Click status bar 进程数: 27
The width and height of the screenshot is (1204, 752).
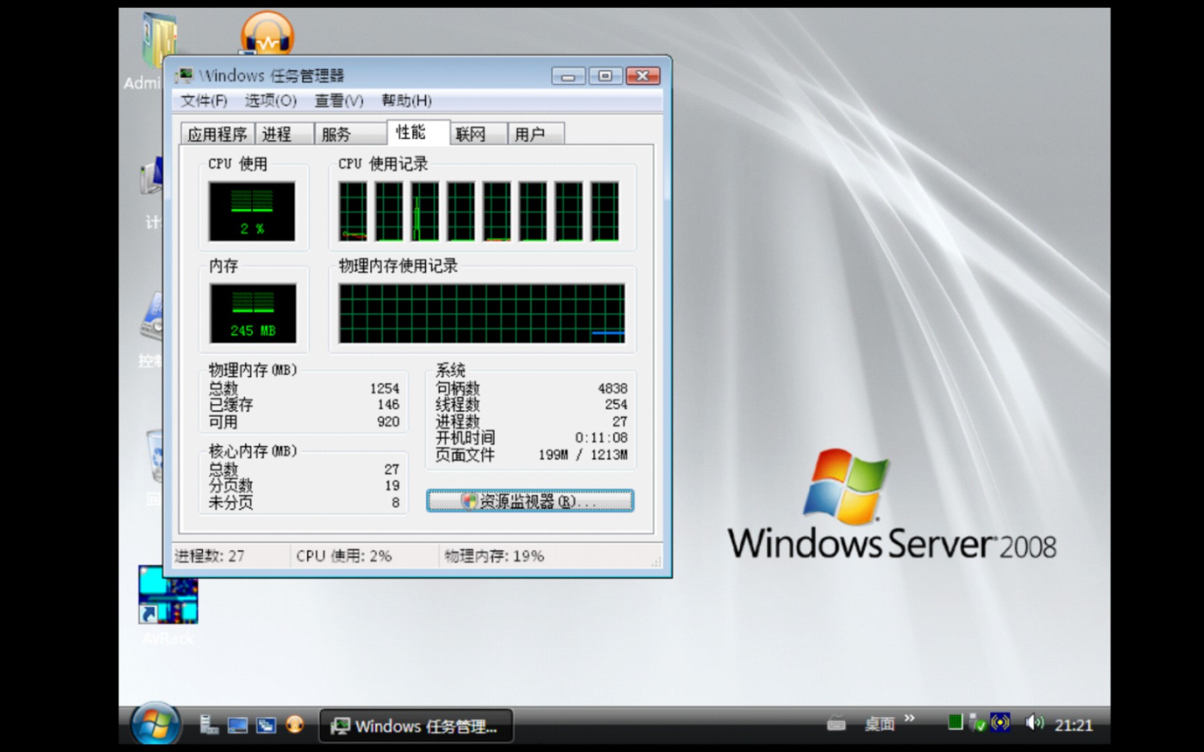coord(209,556)
